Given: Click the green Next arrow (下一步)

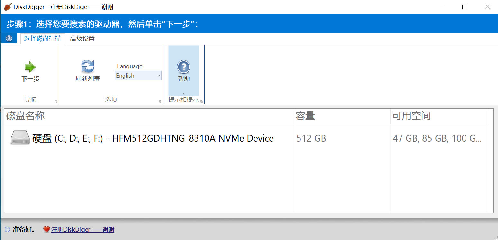Looking at the screenshot, I should click(x=30, y=67).
